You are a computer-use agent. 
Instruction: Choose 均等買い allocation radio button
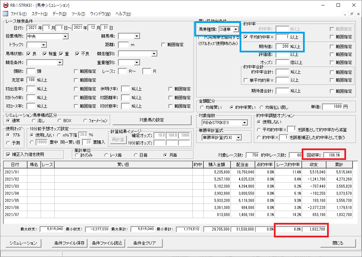tap(202, 107)
